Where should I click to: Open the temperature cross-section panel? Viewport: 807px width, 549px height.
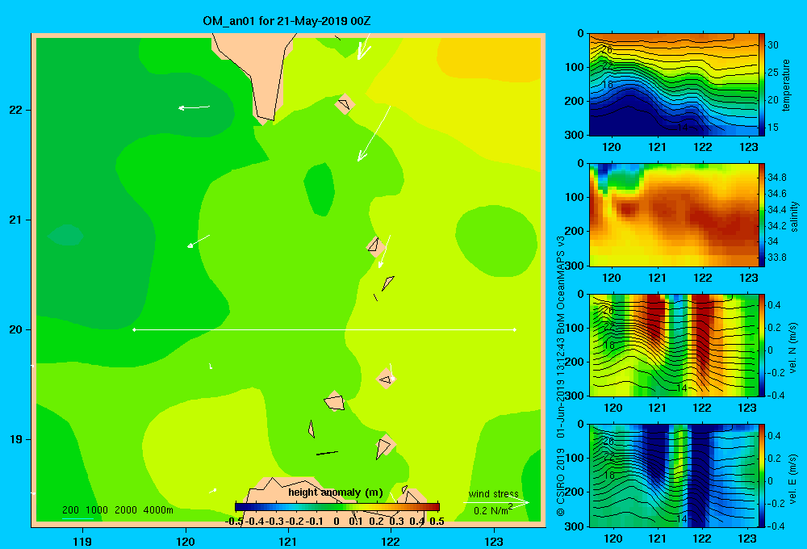[x=674, y=85]
